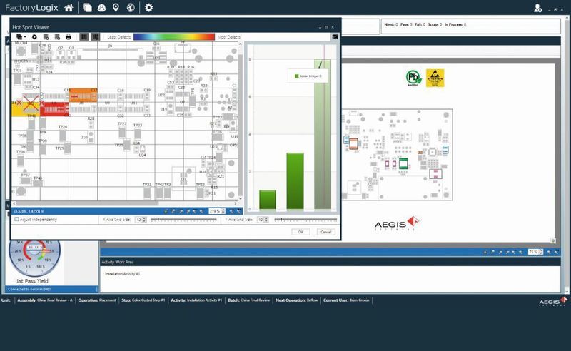The height and width of the screenshot is (351, 571).
Task: Click the green Pb lead-free symbol
Action: [x=413, y=78]
